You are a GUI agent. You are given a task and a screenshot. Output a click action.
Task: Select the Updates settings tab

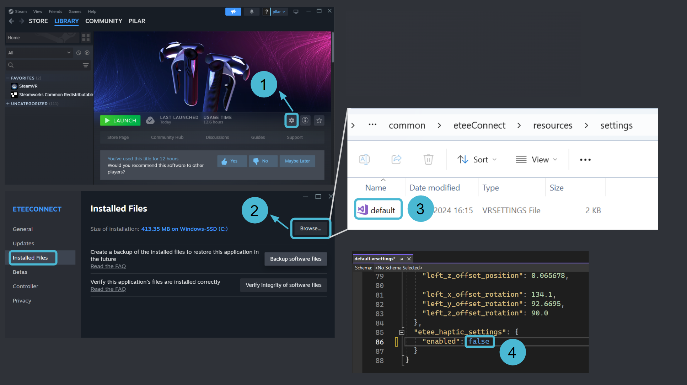pos(23,244)
